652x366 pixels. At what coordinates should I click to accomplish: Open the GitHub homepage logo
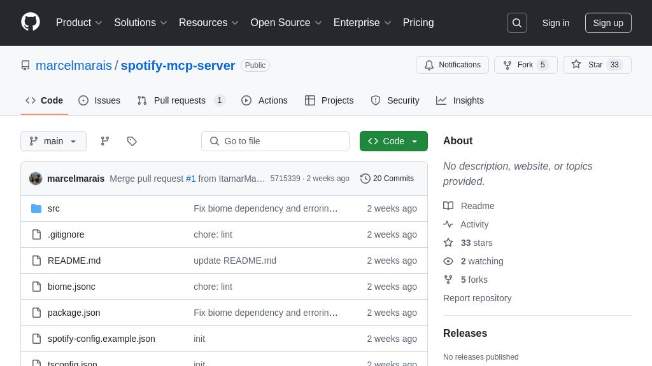(x=31, y=22)
